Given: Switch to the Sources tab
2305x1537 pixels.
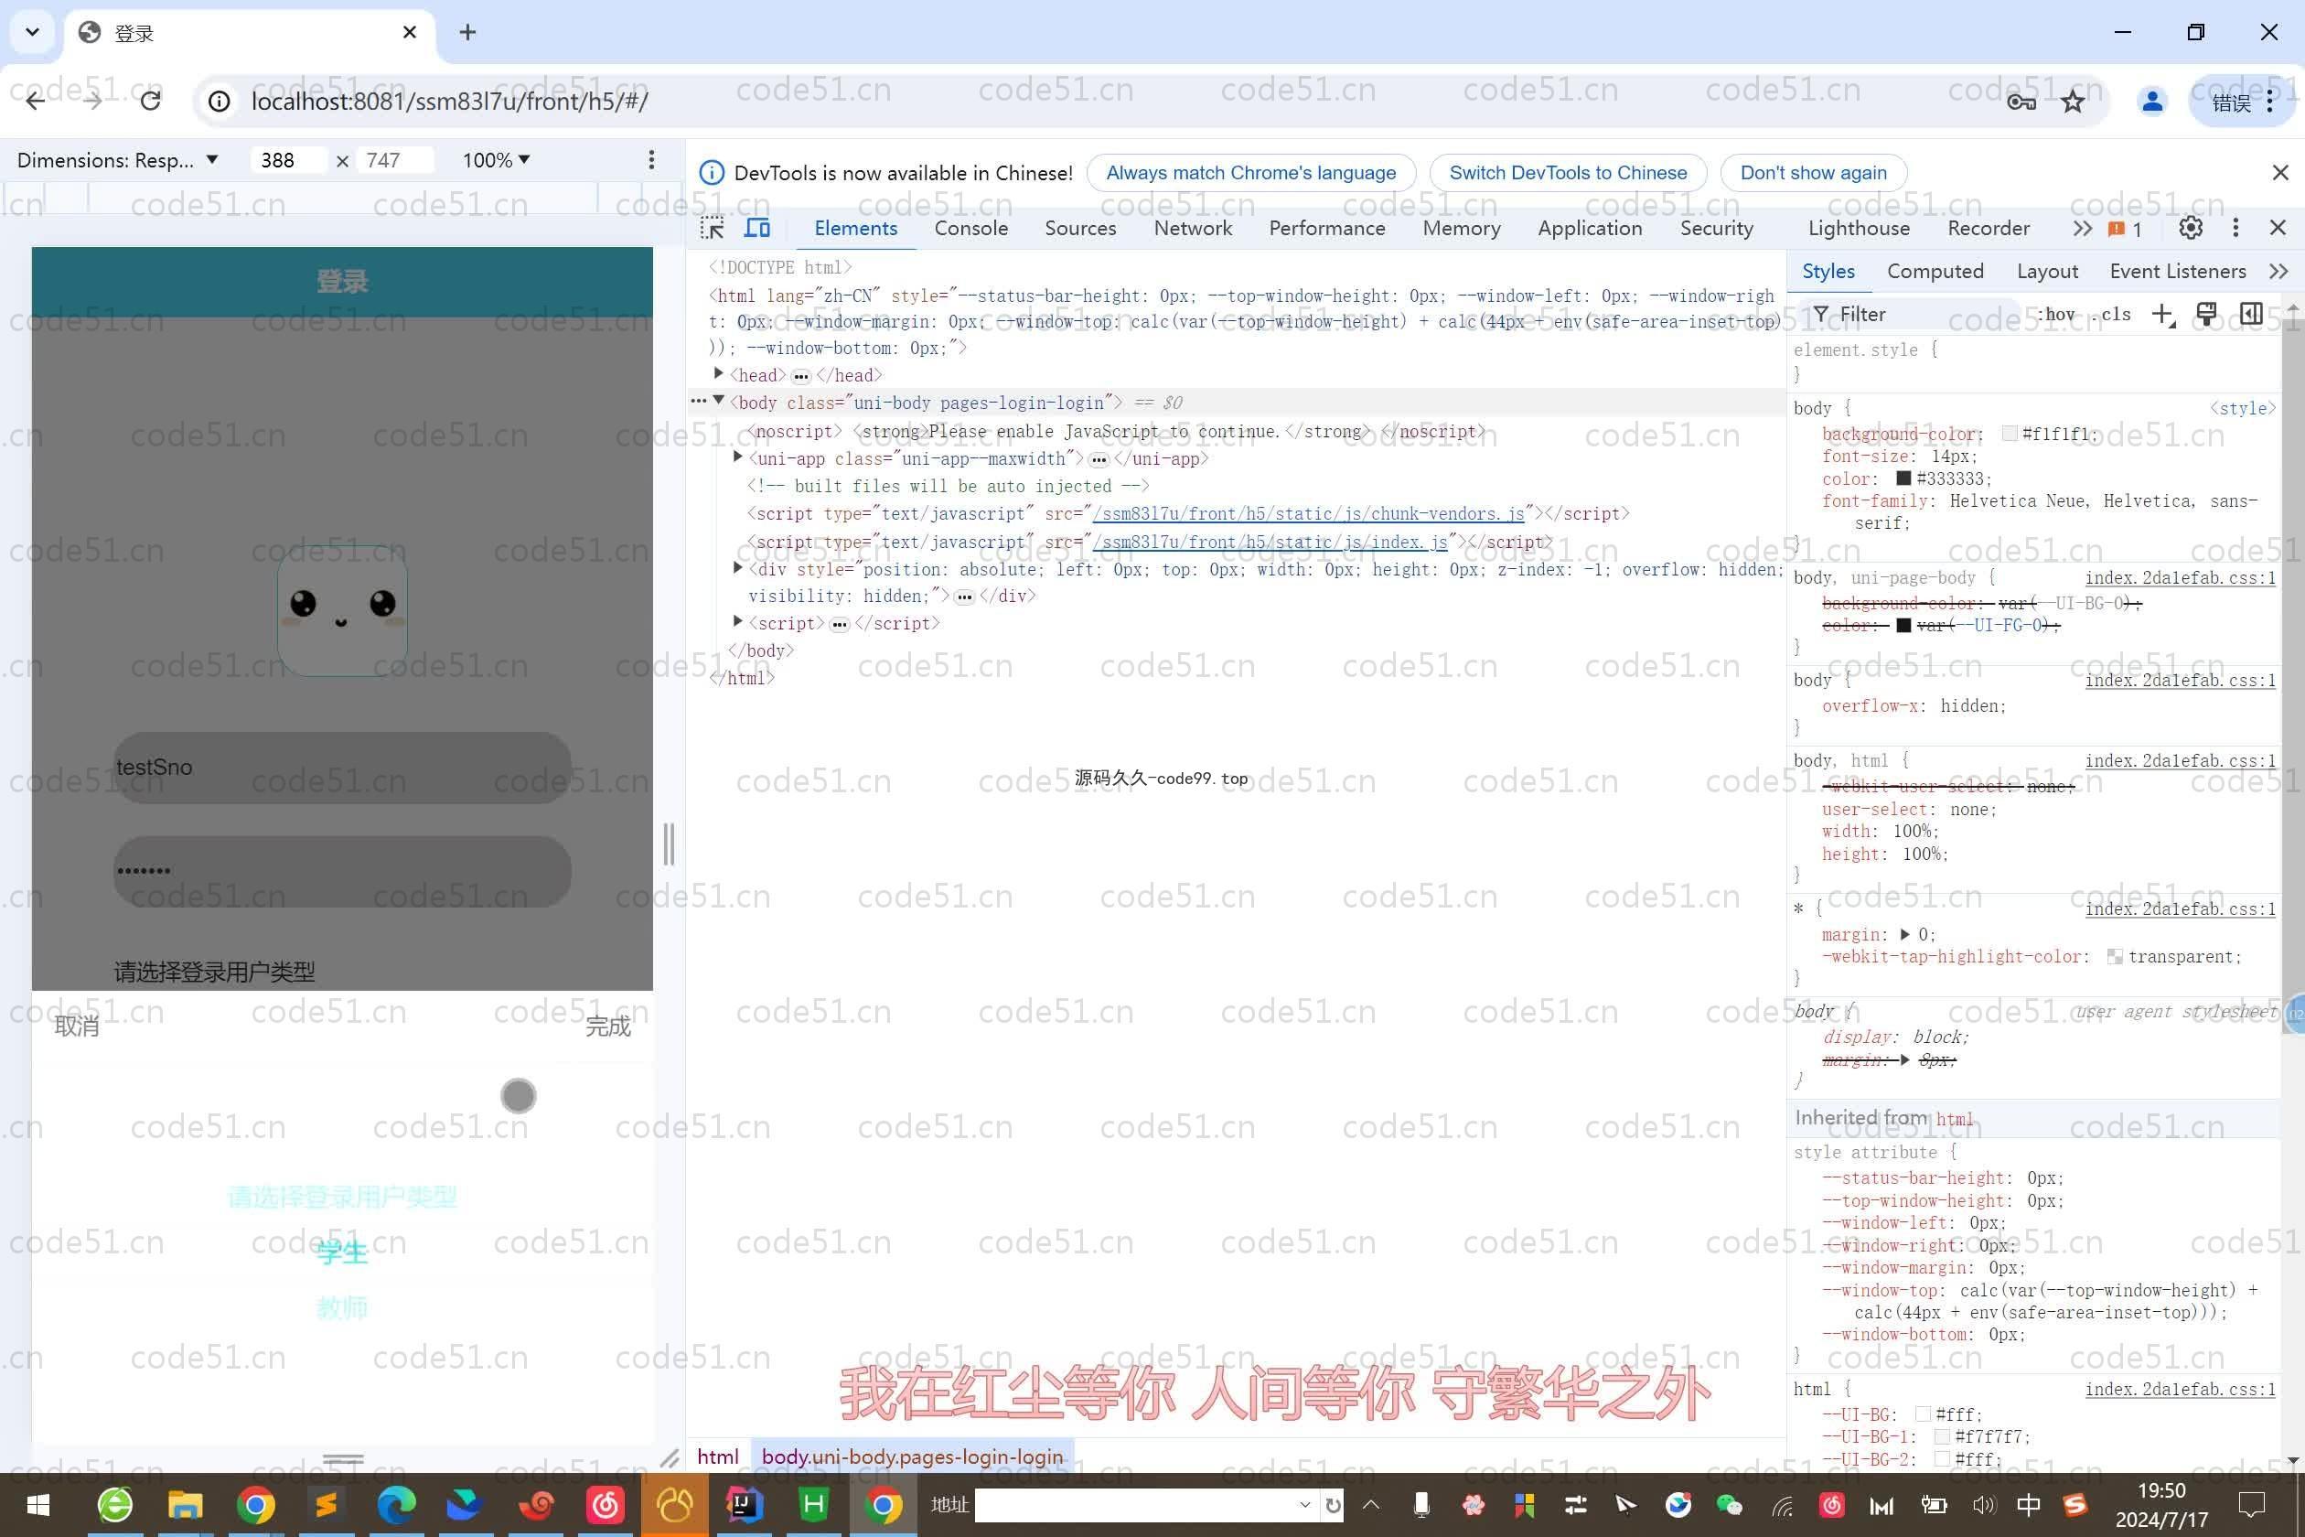Looking at the screenshot, I should (1080, 229).
